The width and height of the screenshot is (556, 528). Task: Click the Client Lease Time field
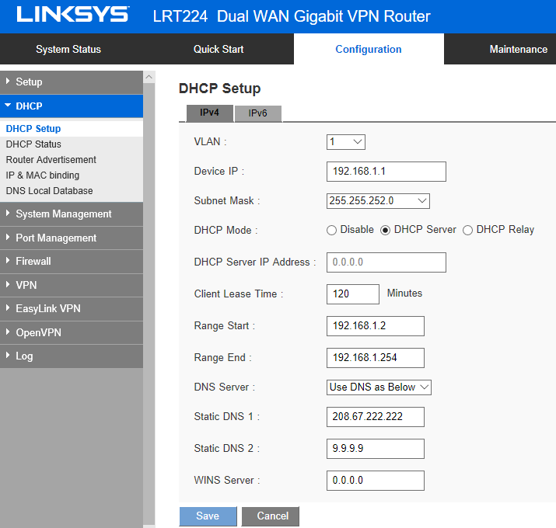[x=353, y=294]
